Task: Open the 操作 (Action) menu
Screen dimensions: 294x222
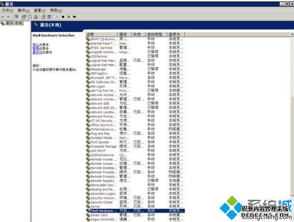Action: (23, 11)
